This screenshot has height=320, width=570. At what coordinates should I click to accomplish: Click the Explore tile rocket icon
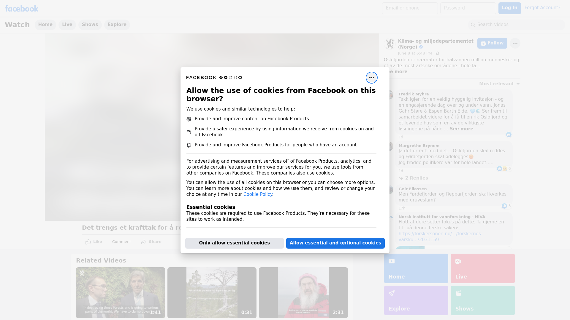point(392,293)
